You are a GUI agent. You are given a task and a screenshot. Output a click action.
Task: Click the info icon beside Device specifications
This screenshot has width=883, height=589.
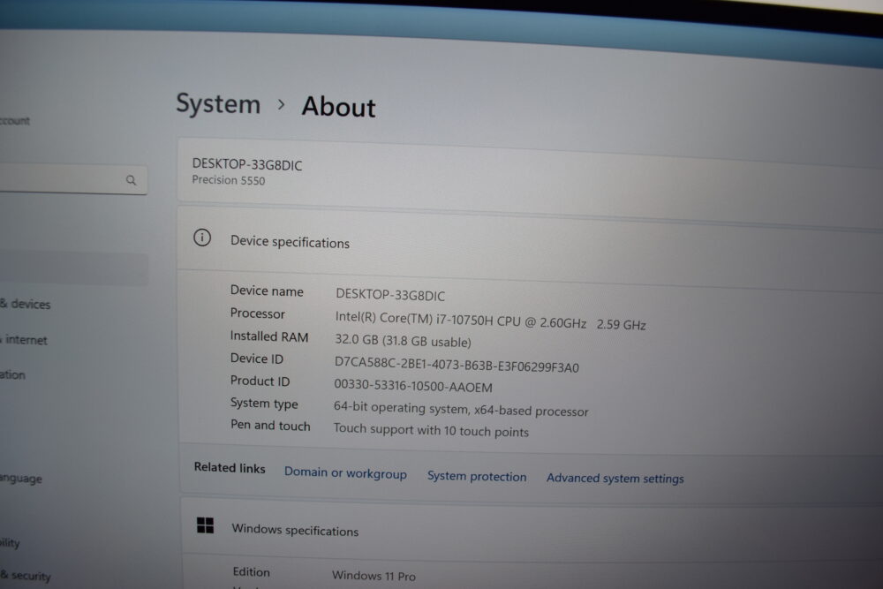[x=202, y=238]
